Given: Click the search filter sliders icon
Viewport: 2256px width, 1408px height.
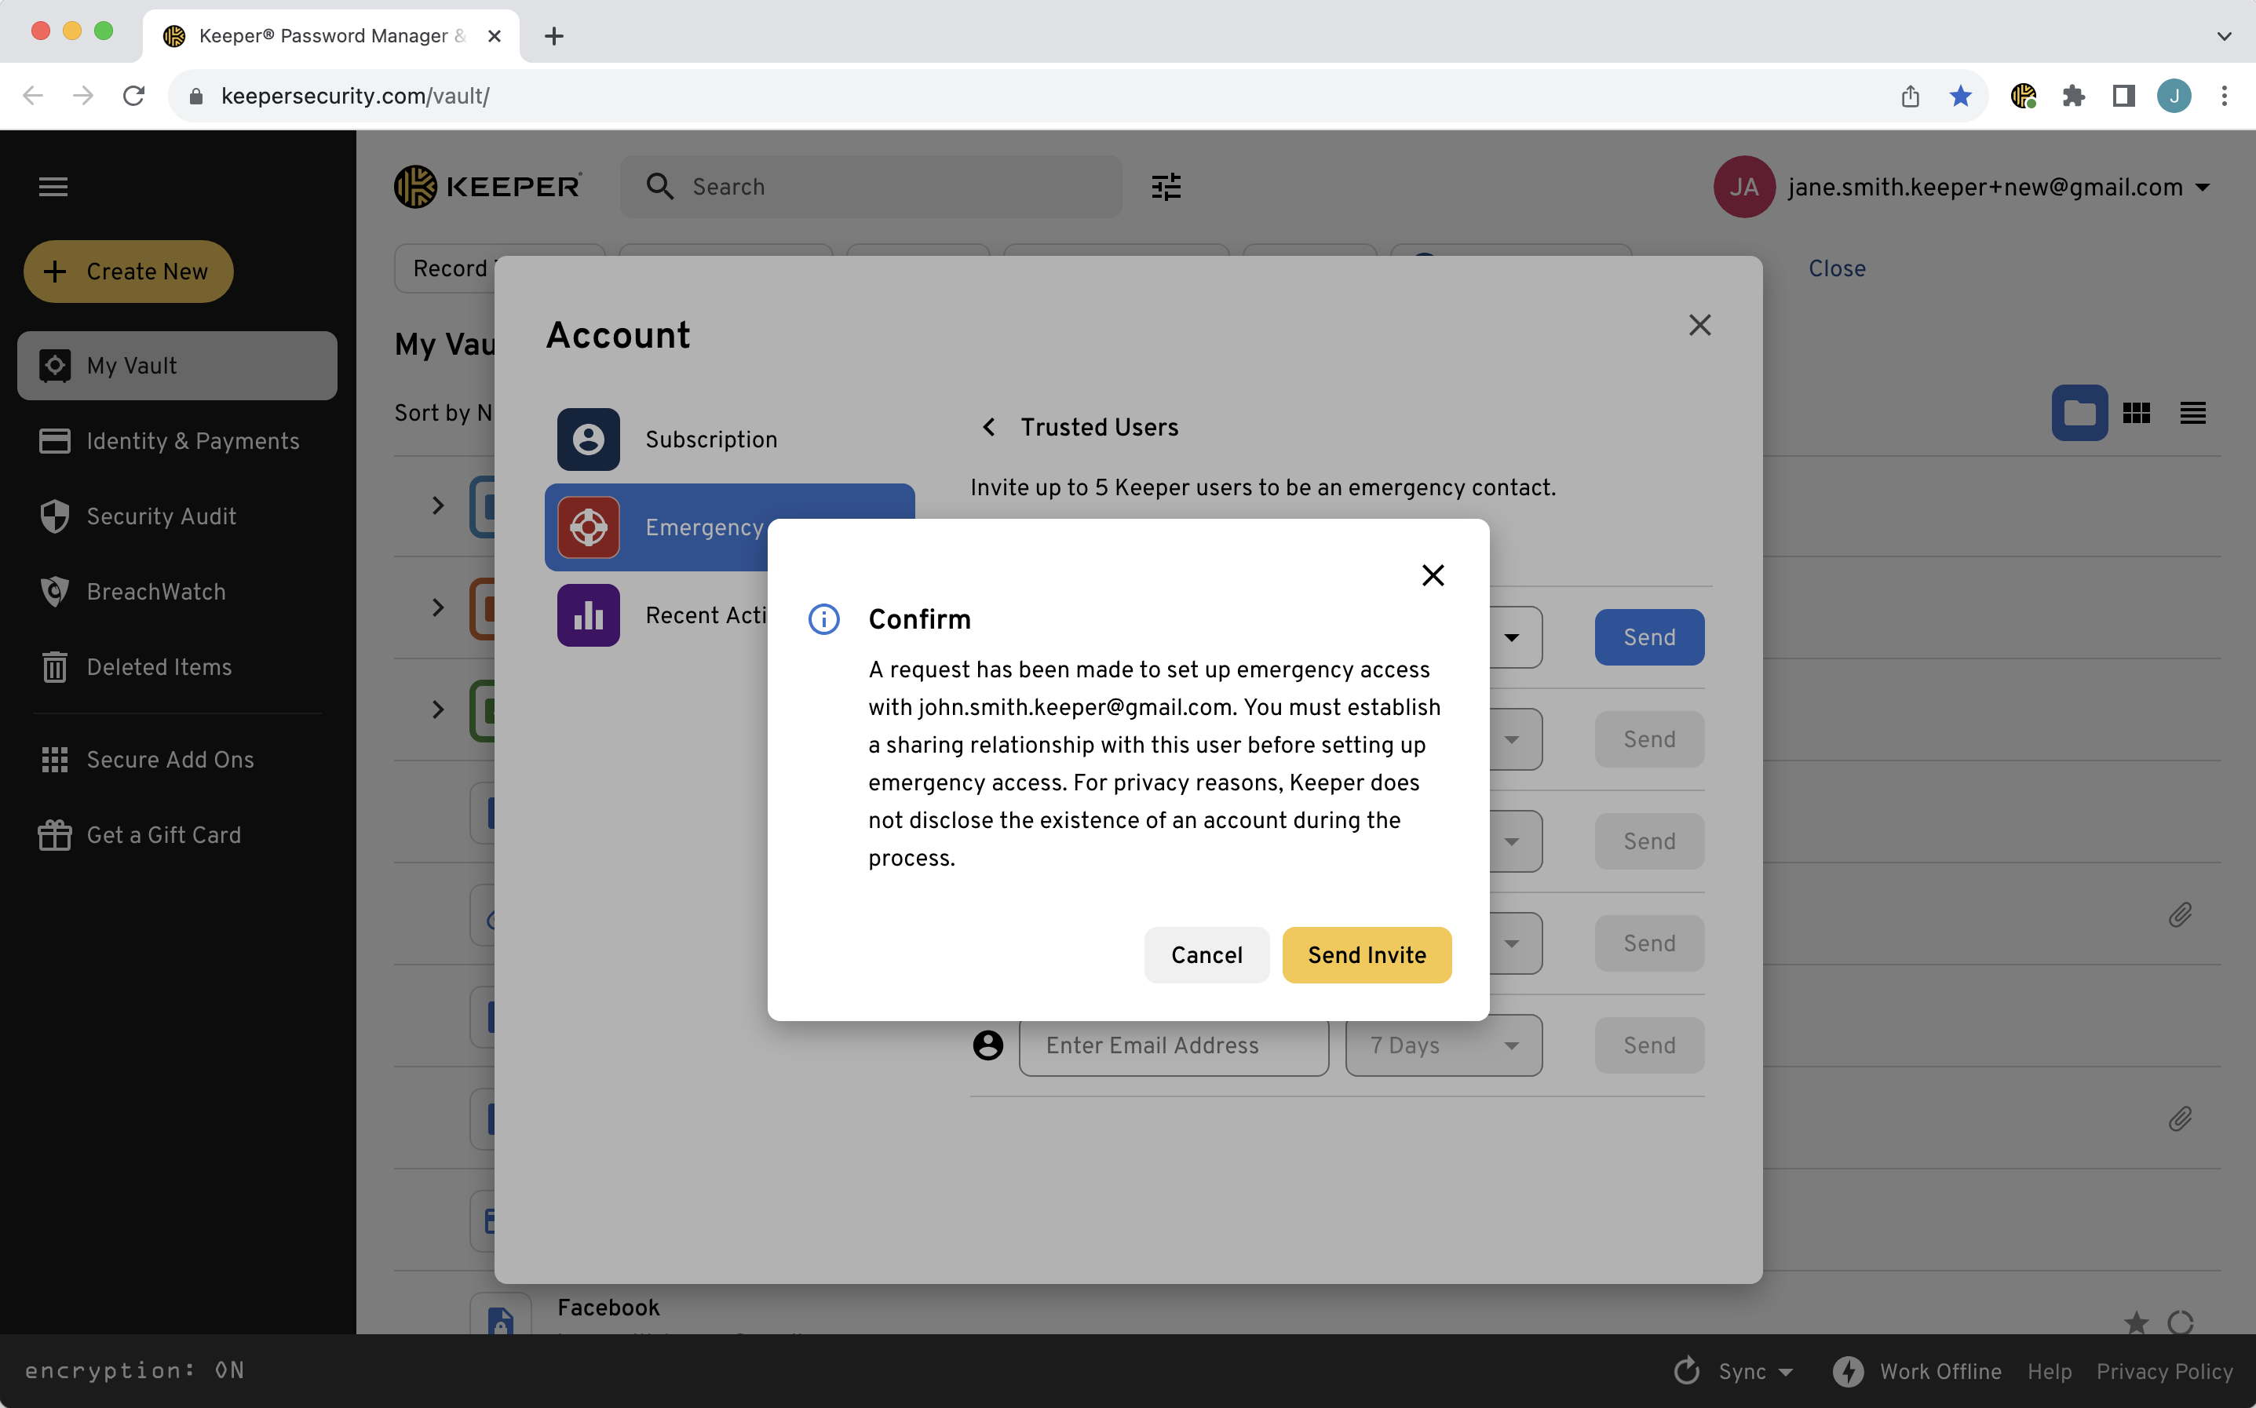Looking at the screenshot, I should (x=1166, y=186).
